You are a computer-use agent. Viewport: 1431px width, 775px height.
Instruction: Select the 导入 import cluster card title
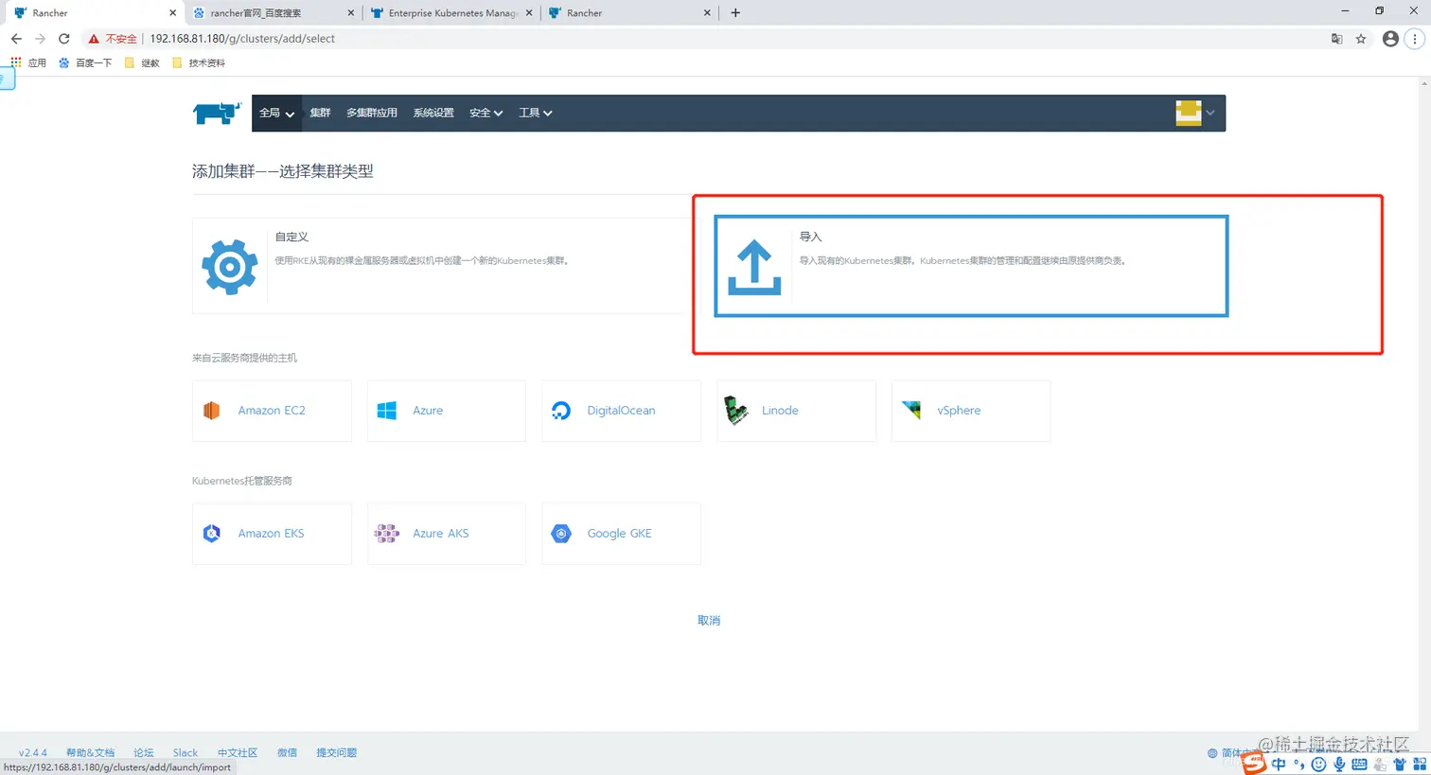tap(811, 237)
